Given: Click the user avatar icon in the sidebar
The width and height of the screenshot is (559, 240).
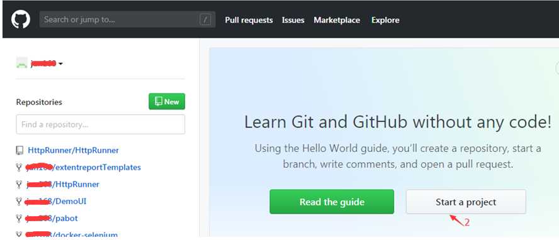Looking at the screenshot, I should (22, 63).
